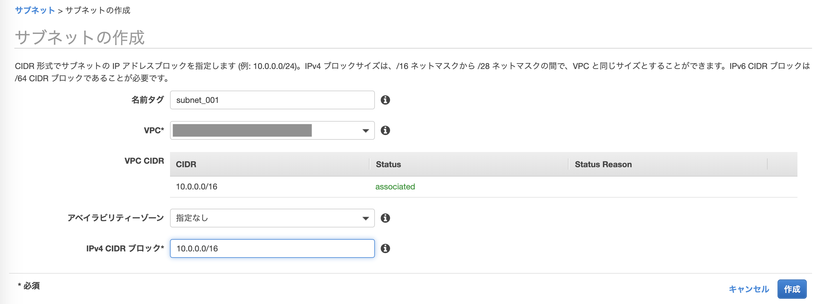
Task: Open サブネットの作成 breadcrumb entry
Action: pyautogui.click(x=98, y=10)
